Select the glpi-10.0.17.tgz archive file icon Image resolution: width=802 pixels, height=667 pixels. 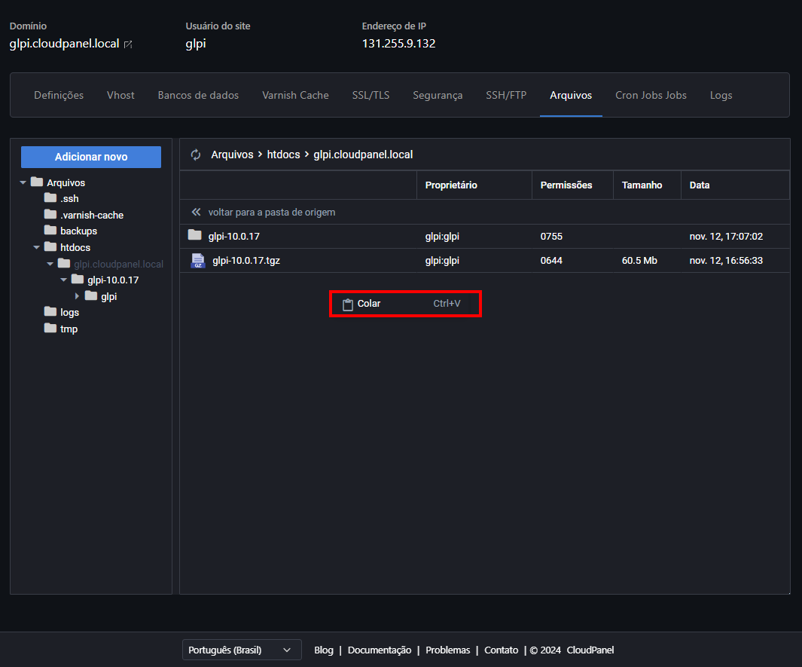[197, 261]
